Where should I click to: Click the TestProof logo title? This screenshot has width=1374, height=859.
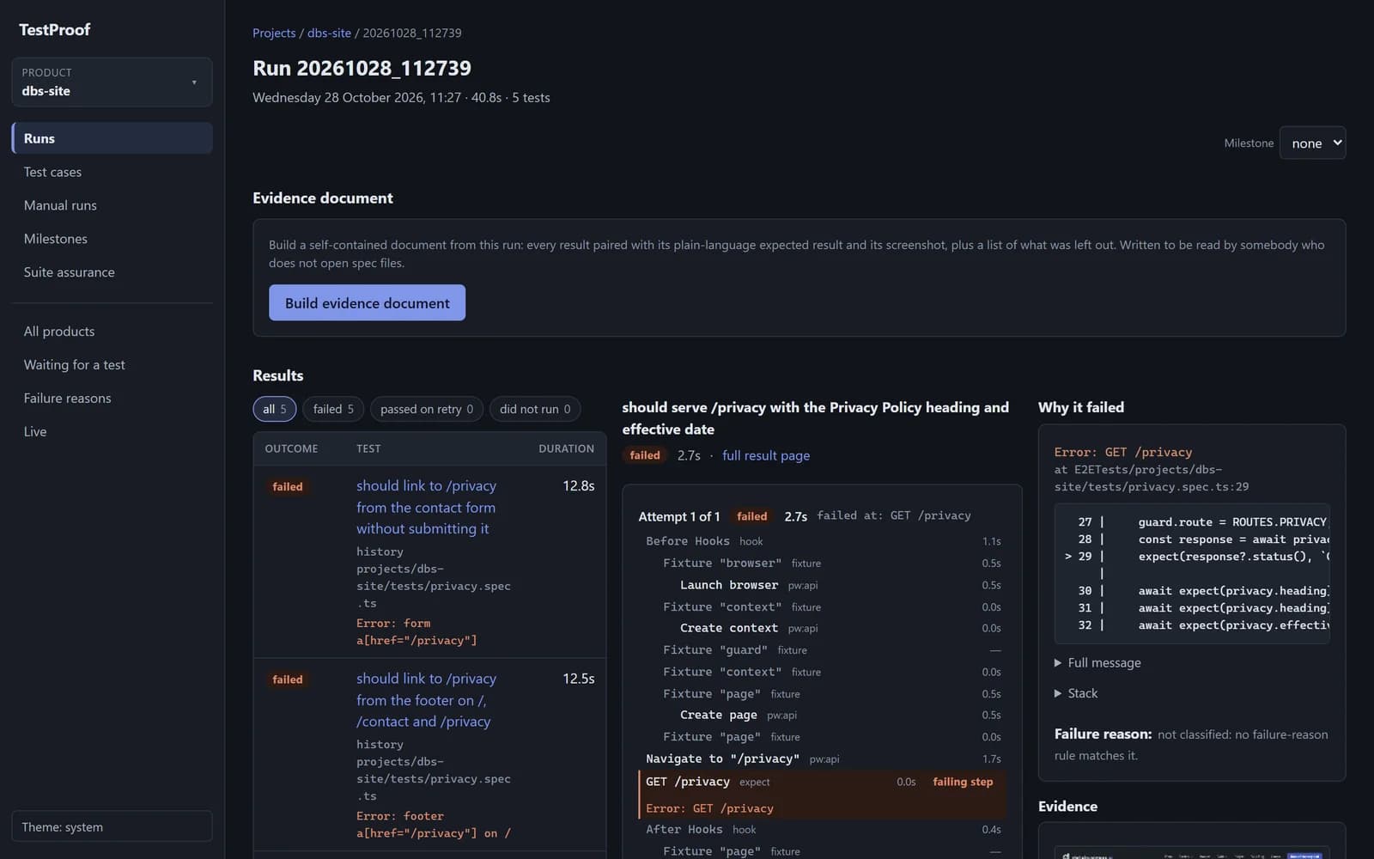coord(55,29)
